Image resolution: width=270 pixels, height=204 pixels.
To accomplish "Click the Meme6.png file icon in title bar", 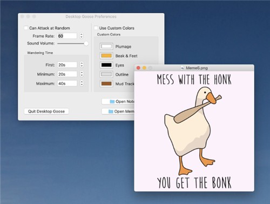I will tap(183, 68).
